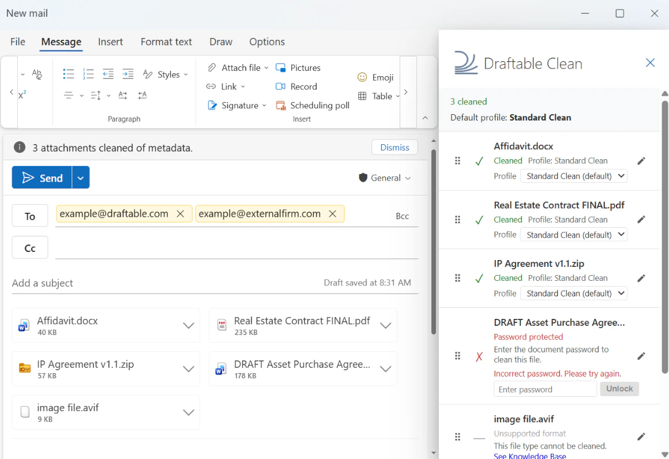Open the File tab

(17, 42)
